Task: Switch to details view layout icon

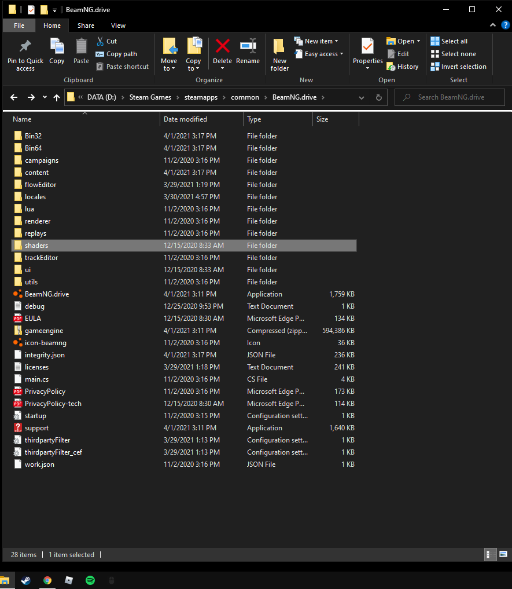Action: 490,554
